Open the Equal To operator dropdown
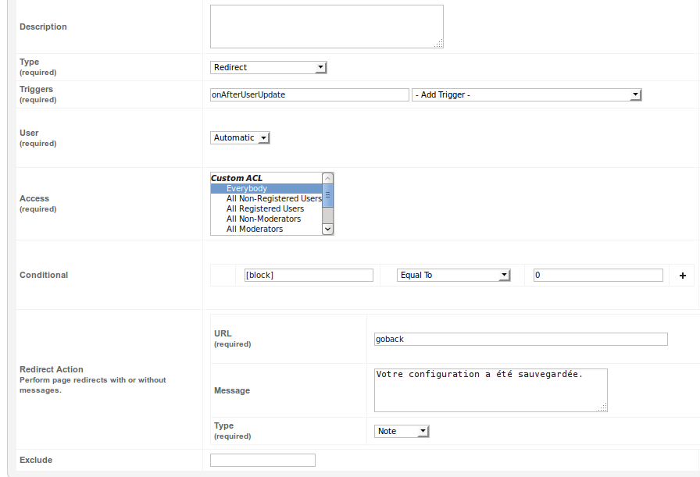The width and height of the screenshot is (700, 477). tap(454, 275)
